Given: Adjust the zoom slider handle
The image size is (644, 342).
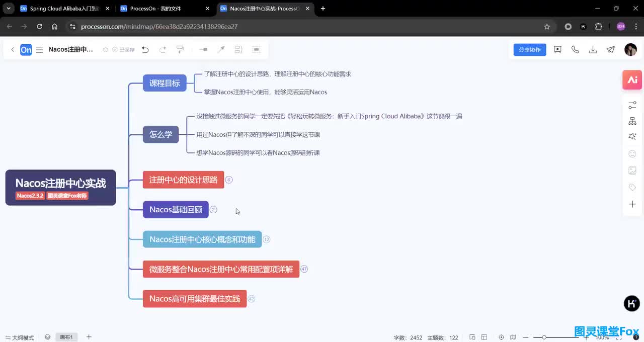Looking at the screenshot, I should (x=544, y=337).
